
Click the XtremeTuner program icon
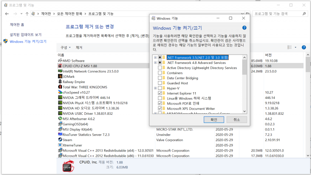(60, 145)
